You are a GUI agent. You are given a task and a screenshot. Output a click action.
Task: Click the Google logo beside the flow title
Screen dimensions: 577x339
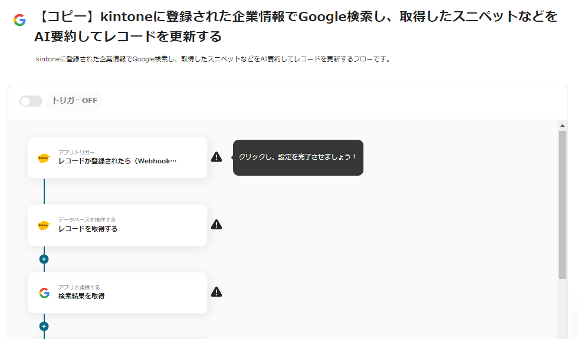tap(19, 20)
